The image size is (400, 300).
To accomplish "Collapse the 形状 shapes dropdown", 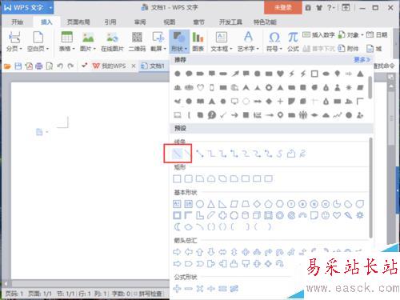I will [x=179, y=42].
